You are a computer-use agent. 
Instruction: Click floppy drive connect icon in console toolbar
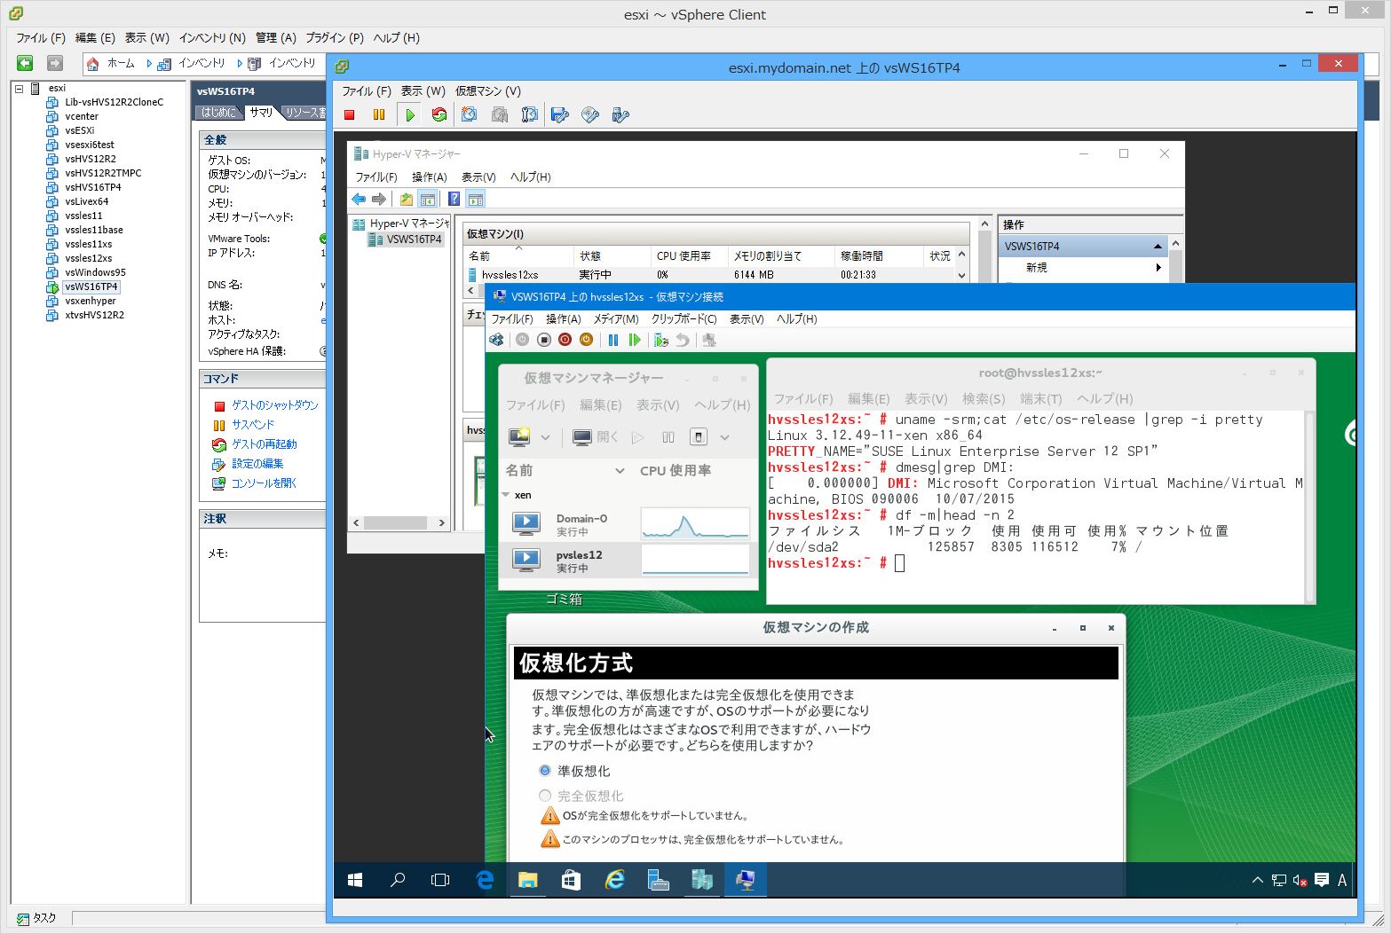tap(560, 114)
